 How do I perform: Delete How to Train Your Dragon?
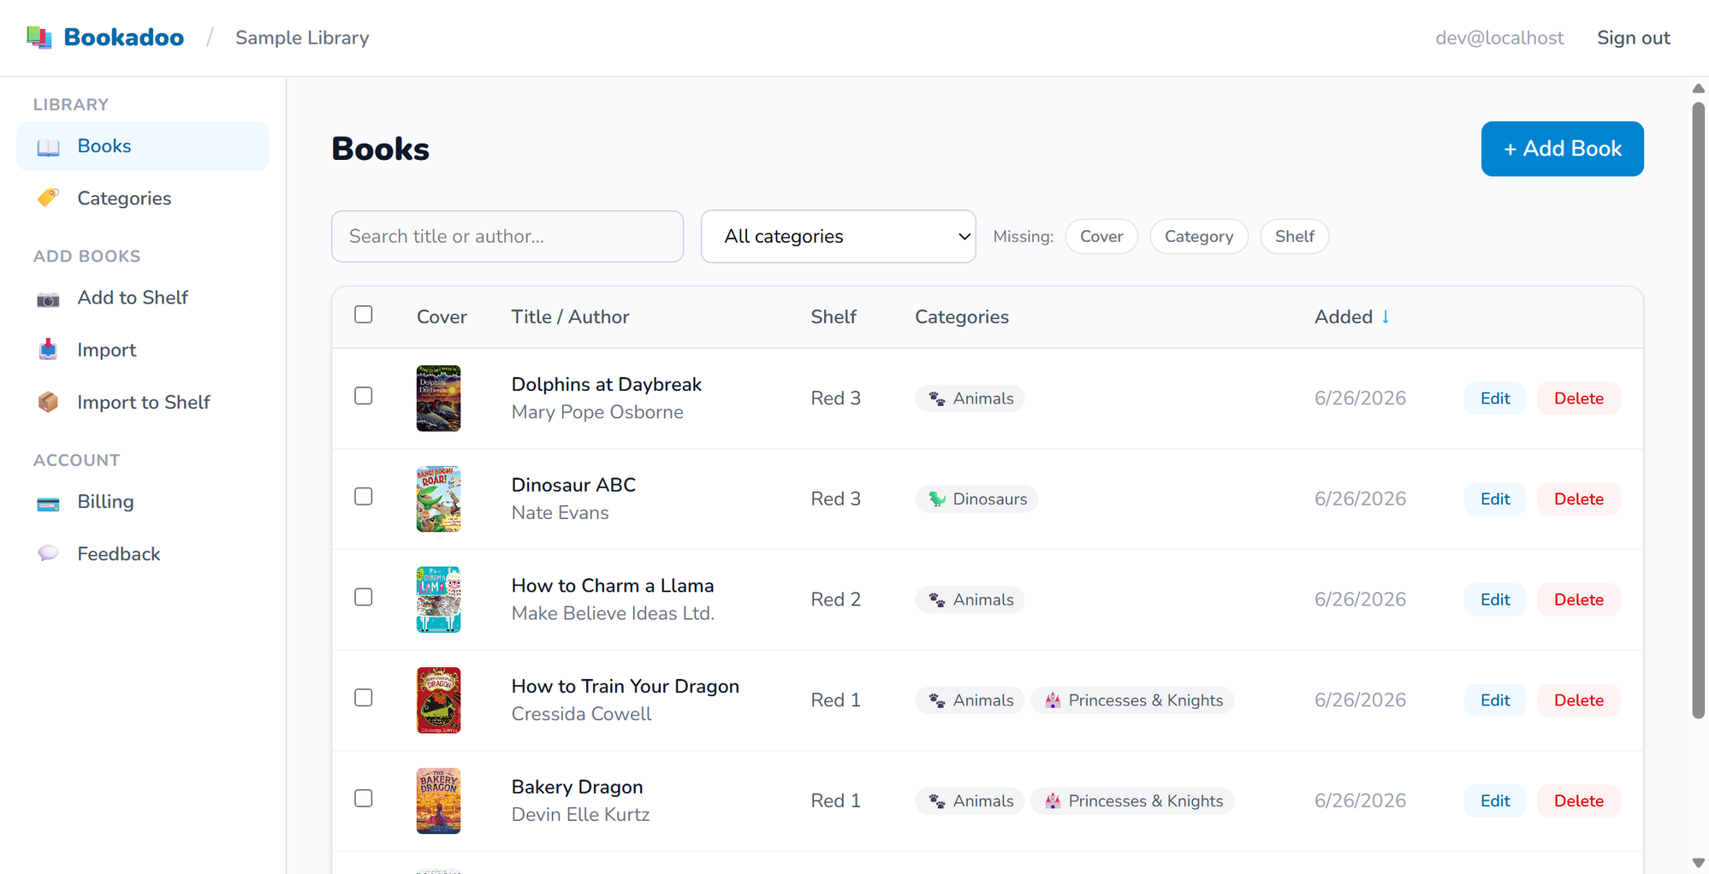point(1579,700)
